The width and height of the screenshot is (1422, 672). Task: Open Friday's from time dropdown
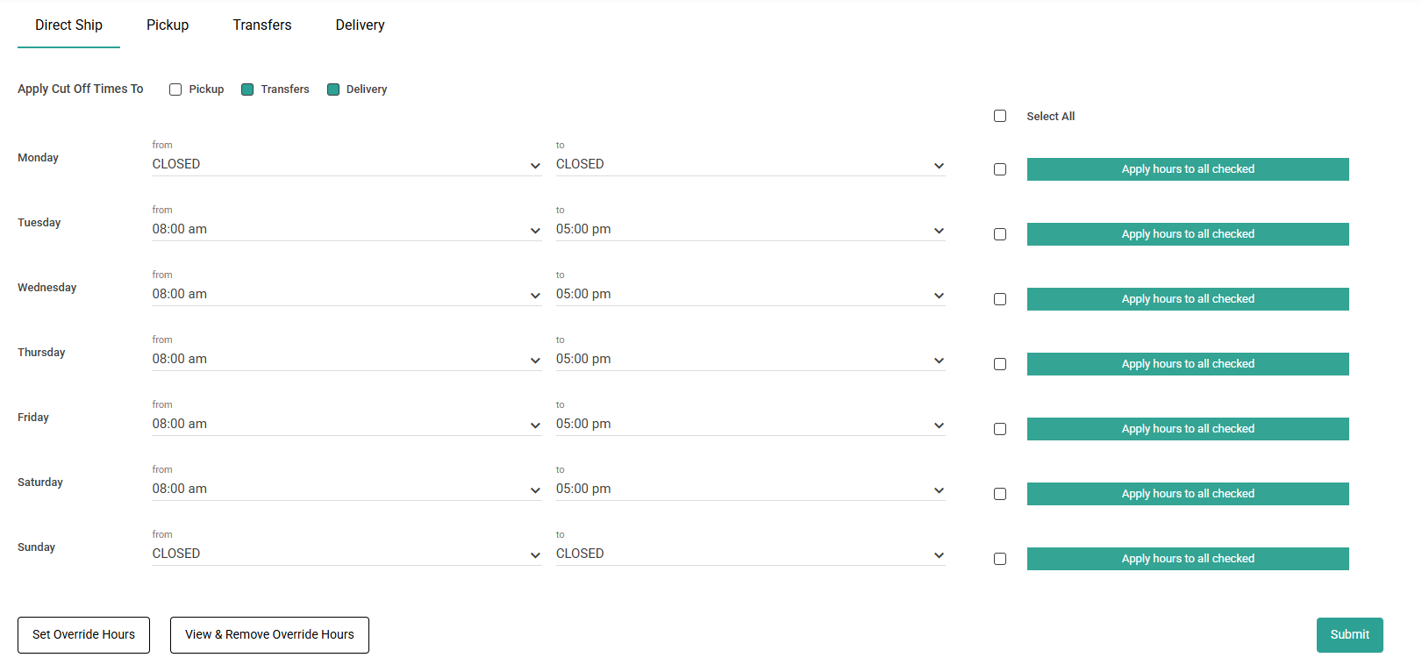point(347,424)
